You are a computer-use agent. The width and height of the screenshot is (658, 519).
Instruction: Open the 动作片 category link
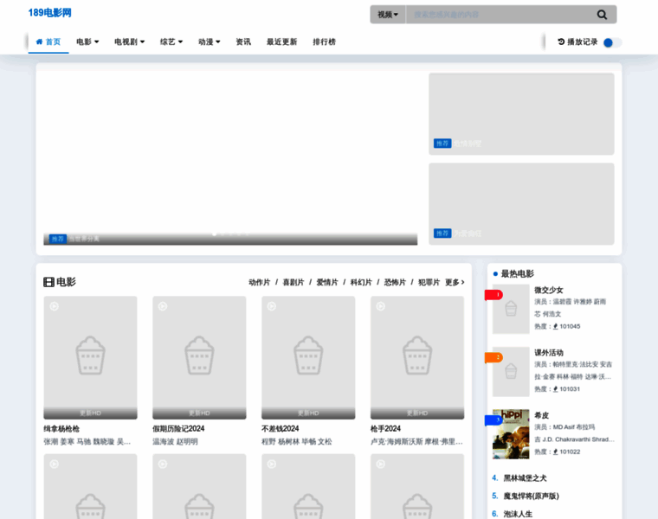pyautogui.click(x=260, y=282)
